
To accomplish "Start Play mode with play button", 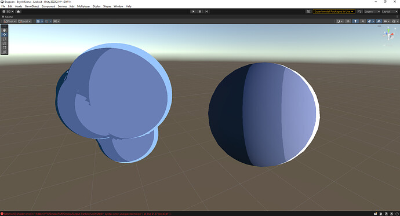I will pyautogui.click(x=194, y=12).
